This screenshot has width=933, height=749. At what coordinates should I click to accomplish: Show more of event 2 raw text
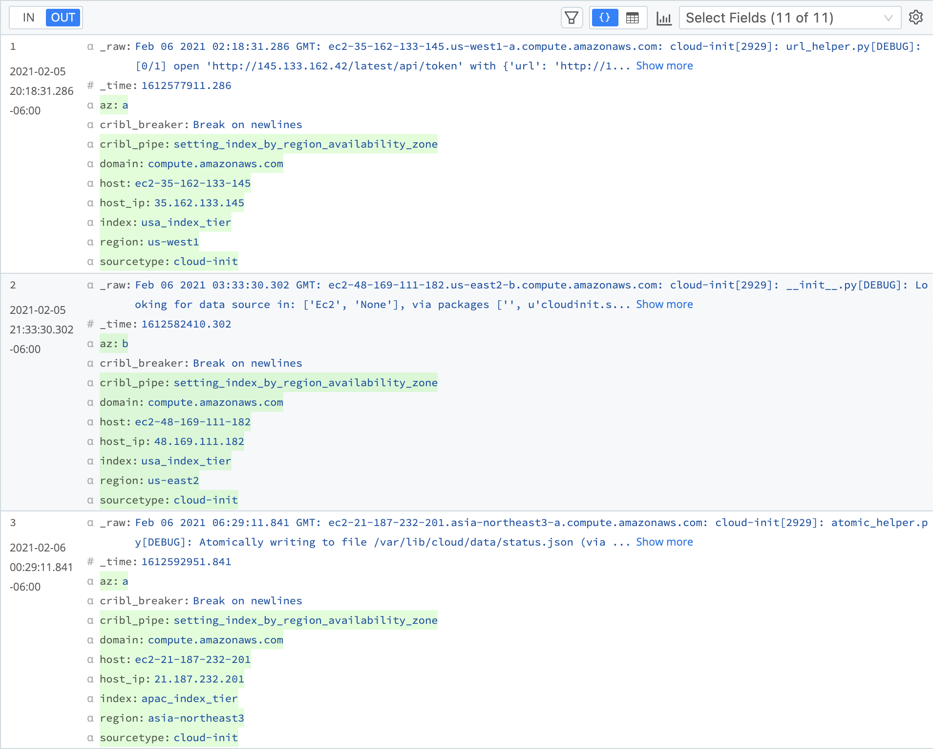point(664,305)
